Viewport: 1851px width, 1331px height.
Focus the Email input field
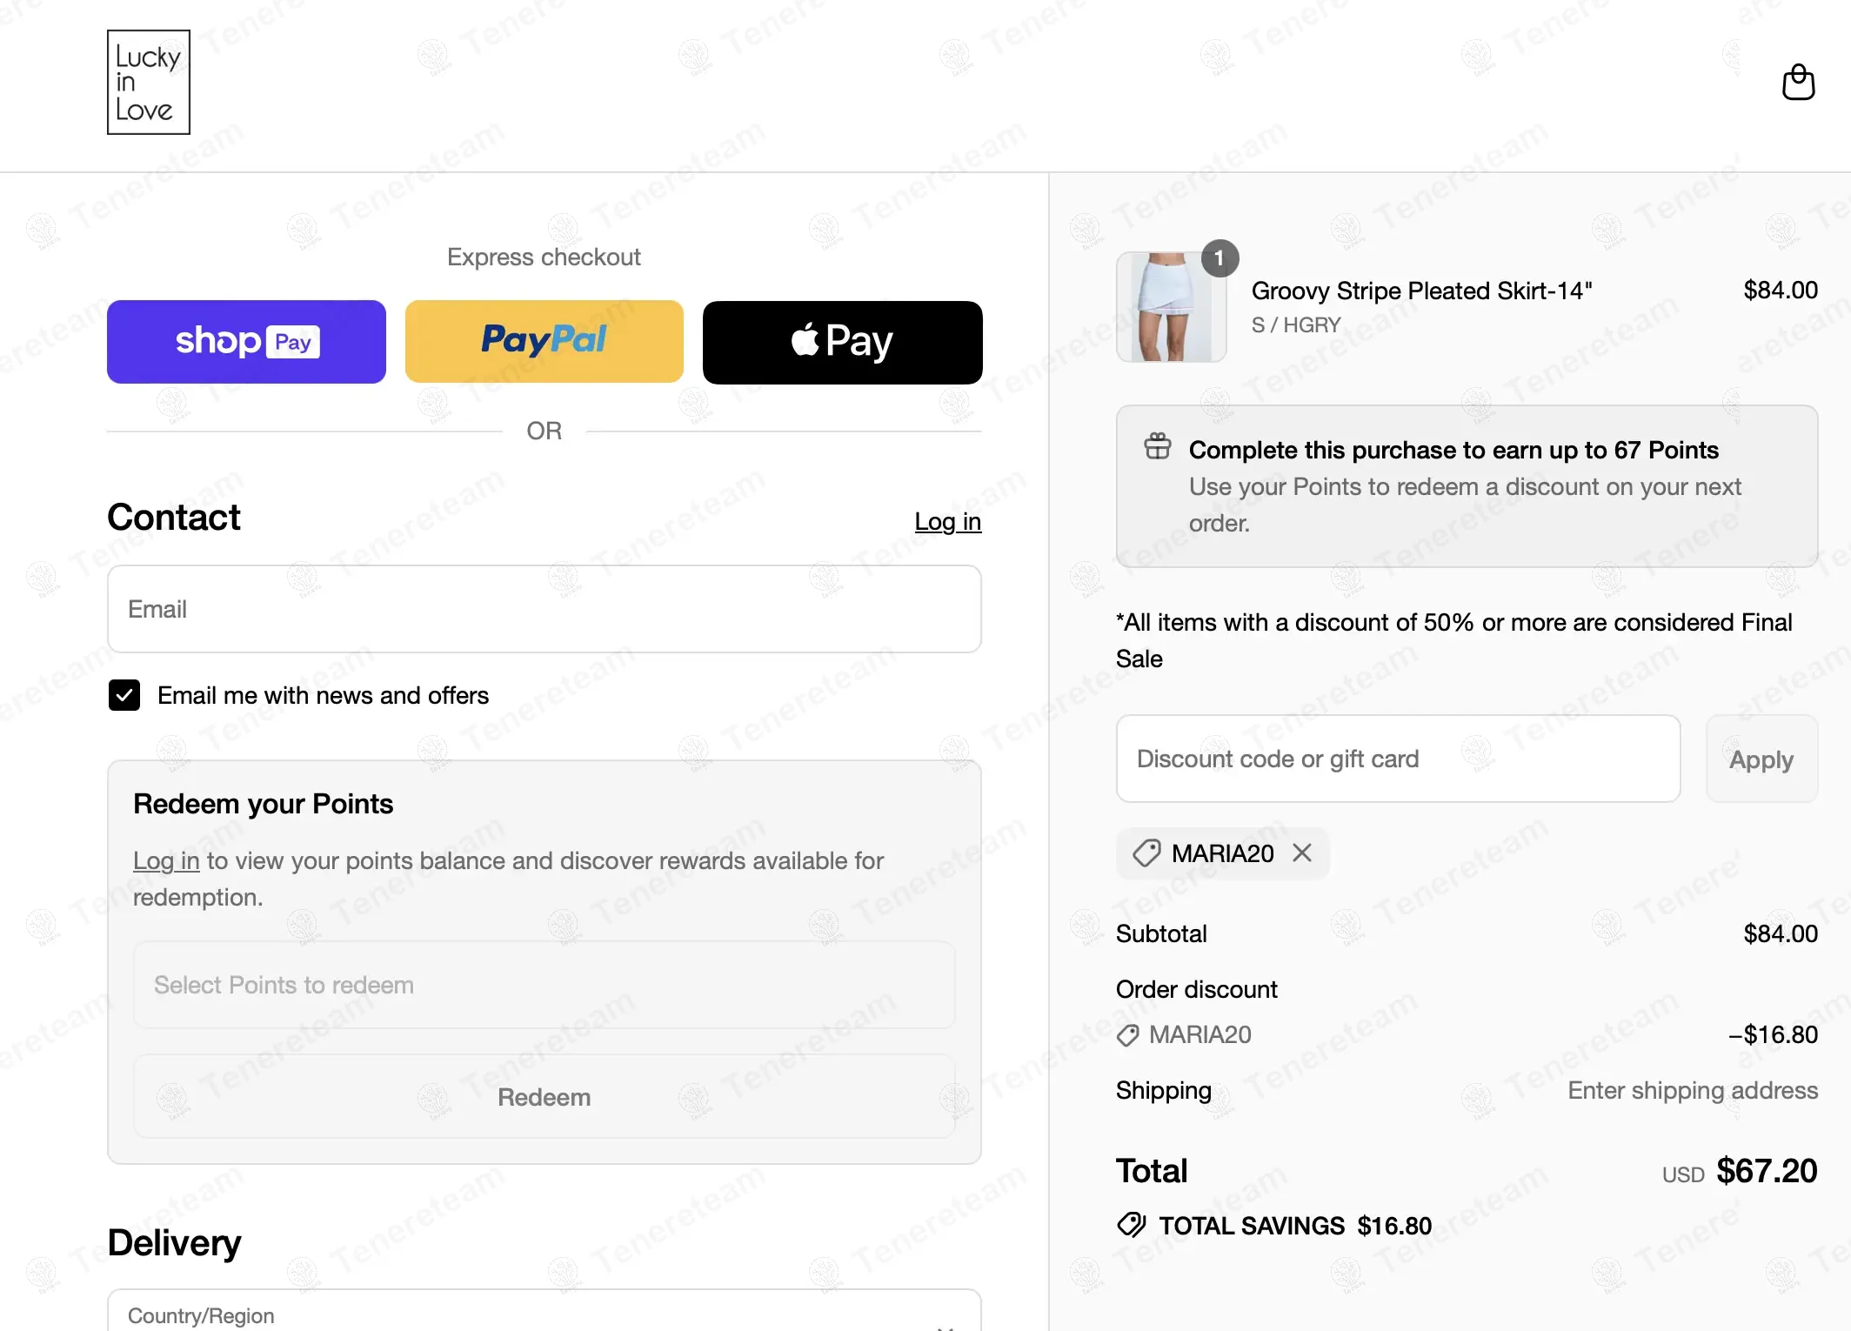[545, 609]
